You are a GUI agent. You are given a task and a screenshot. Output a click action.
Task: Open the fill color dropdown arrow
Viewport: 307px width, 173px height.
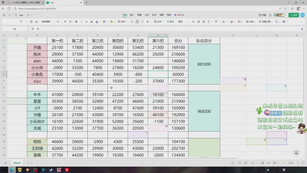(x=115, y=22)
